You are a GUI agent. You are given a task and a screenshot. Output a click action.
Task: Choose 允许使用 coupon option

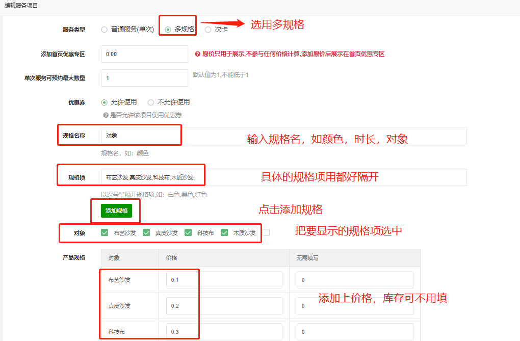coord(105,102)
